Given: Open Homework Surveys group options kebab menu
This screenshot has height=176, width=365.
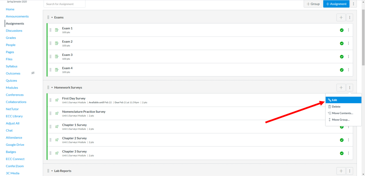Looking at the screenshot, I should coord(350,87).
